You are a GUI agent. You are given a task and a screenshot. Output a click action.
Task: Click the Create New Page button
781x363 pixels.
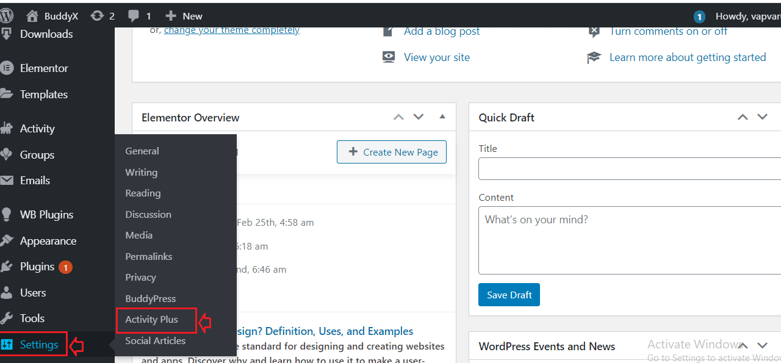click(391, 152)
